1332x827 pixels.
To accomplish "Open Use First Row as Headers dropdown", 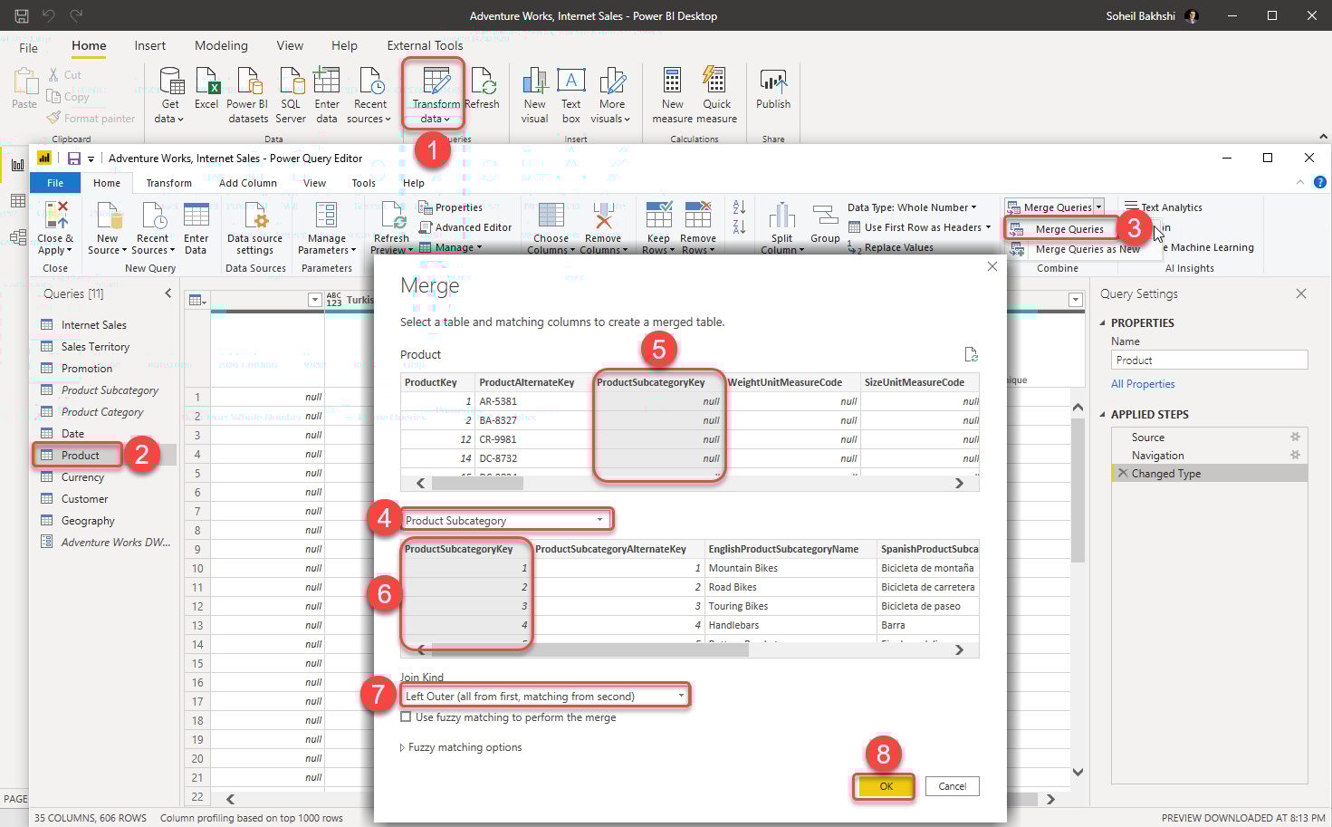I will [919, 227].
